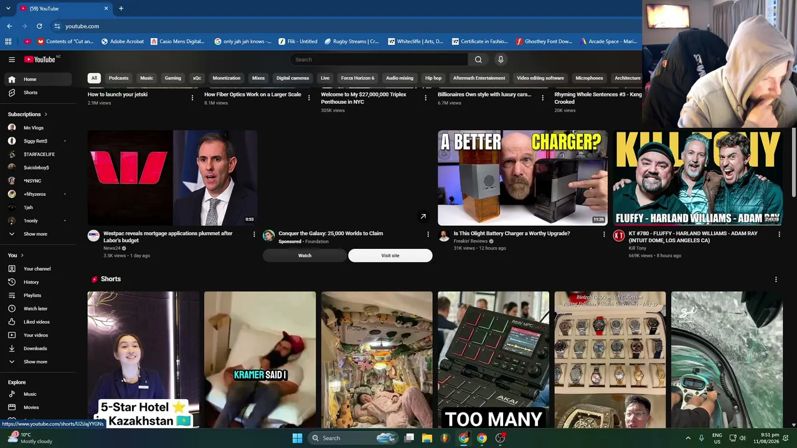Open Liked videos in the sidebar
The width and height of the screenshot is (797, 448).
point(37,322)
